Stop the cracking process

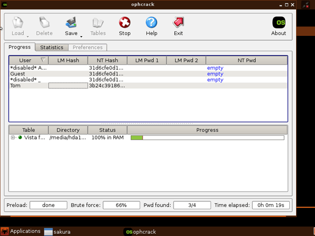[x=124, y=25]
